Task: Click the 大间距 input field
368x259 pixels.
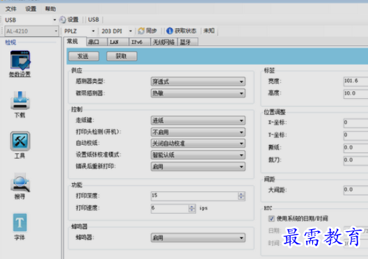Action: pos(355,190)
